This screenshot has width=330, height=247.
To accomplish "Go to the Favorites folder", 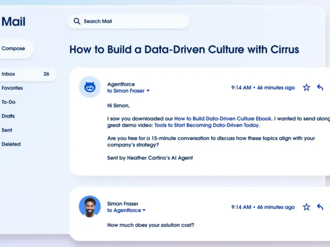I will coord(12,88).
